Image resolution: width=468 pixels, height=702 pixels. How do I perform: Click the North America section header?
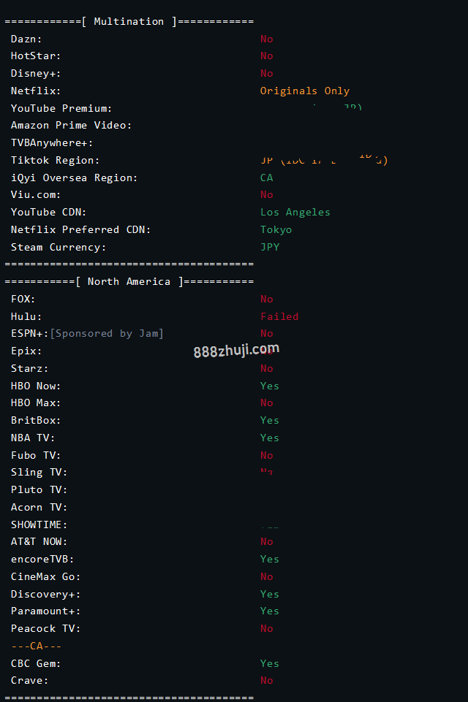pyautogui.click(x=129, y=282)
